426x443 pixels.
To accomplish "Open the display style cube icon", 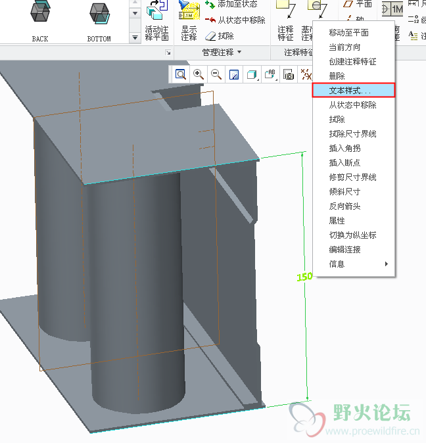I will pyautogui.click(x=252, y=74).
